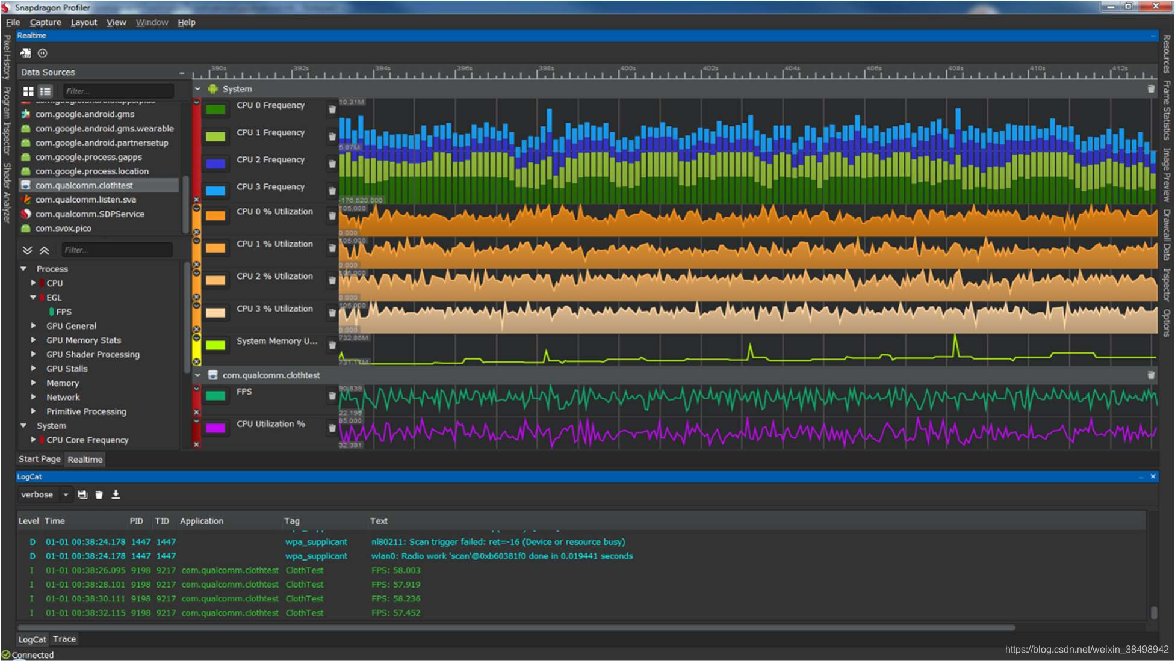Screen dimensions: 1175x661
Task: Open the Frame Statistics side panel
Action: [x=1167, y=110]
